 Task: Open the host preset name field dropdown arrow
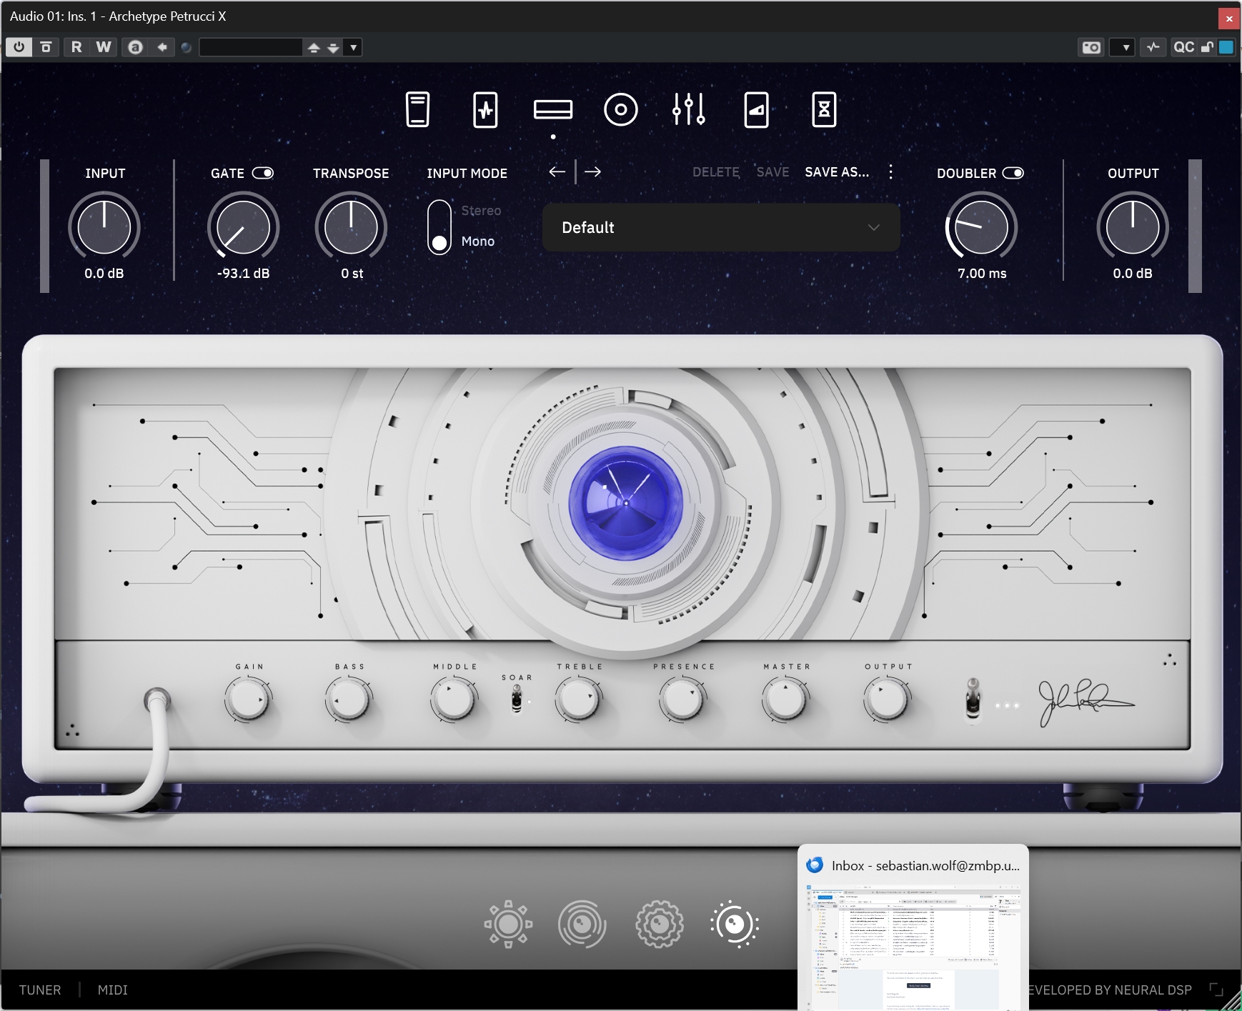pyautogui.click(x=354, y=47)
